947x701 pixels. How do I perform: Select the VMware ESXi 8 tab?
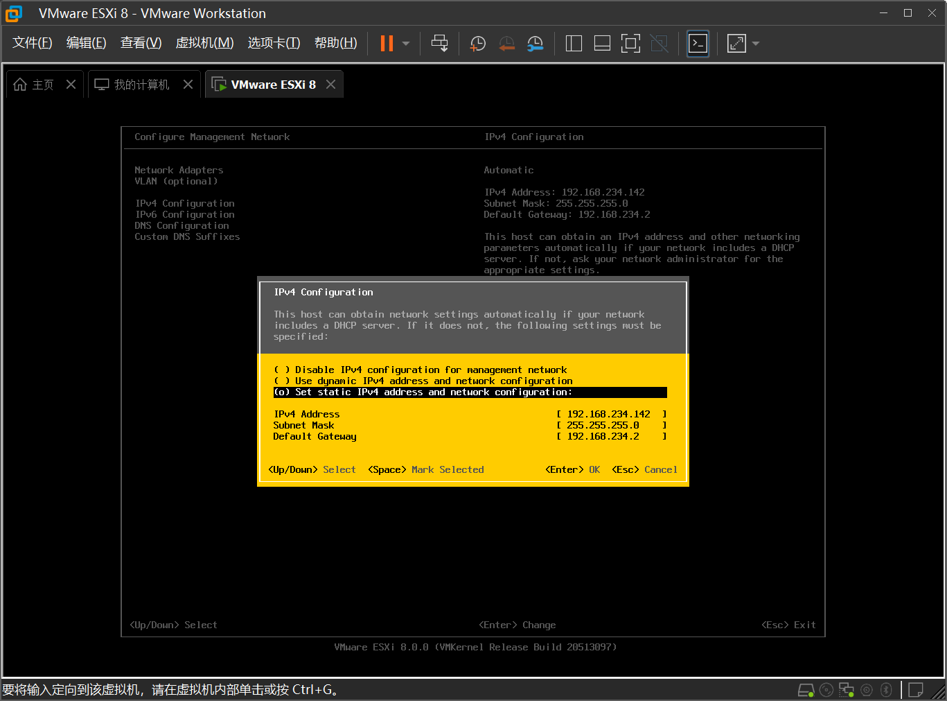point(274,85)
